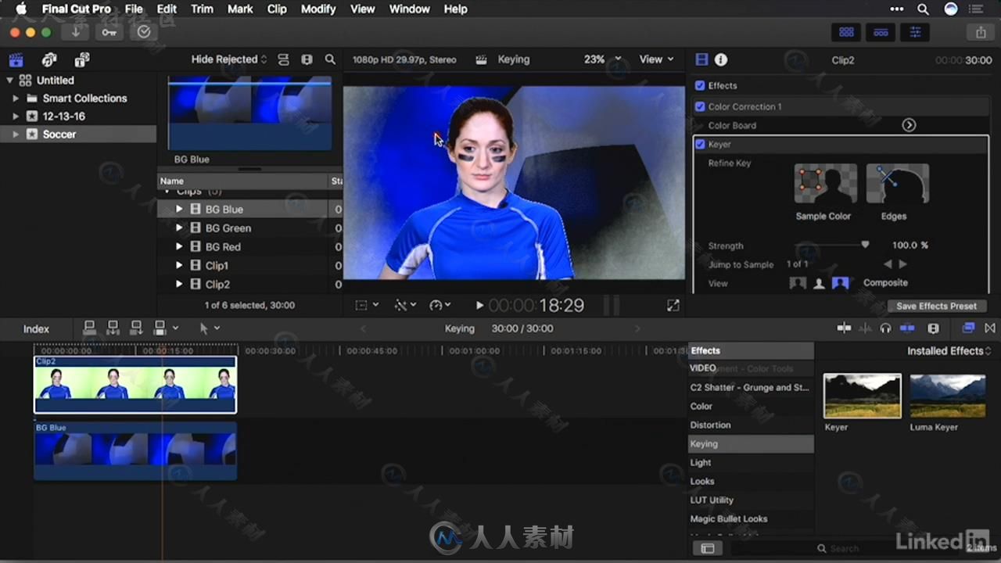Uncheck the Effects checkbox
The height and width of the screenshot is (563, 1001).
(700, 85)
